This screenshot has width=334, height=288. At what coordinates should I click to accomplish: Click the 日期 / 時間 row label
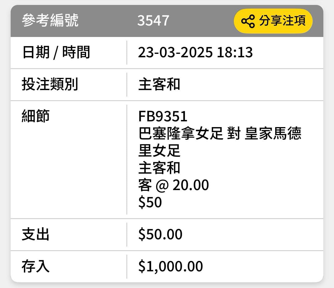(x=56, y=52)
